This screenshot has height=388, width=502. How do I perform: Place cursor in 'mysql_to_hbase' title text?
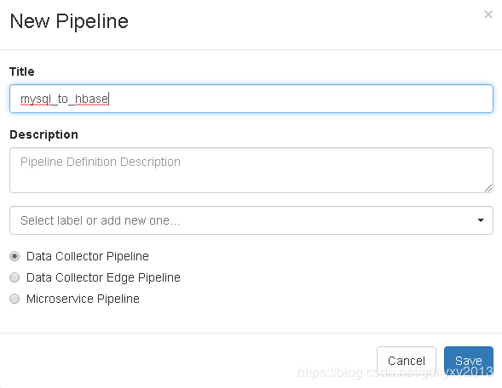65,99
